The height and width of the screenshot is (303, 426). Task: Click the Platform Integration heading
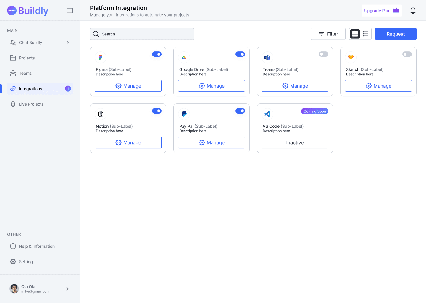[118, 8]
